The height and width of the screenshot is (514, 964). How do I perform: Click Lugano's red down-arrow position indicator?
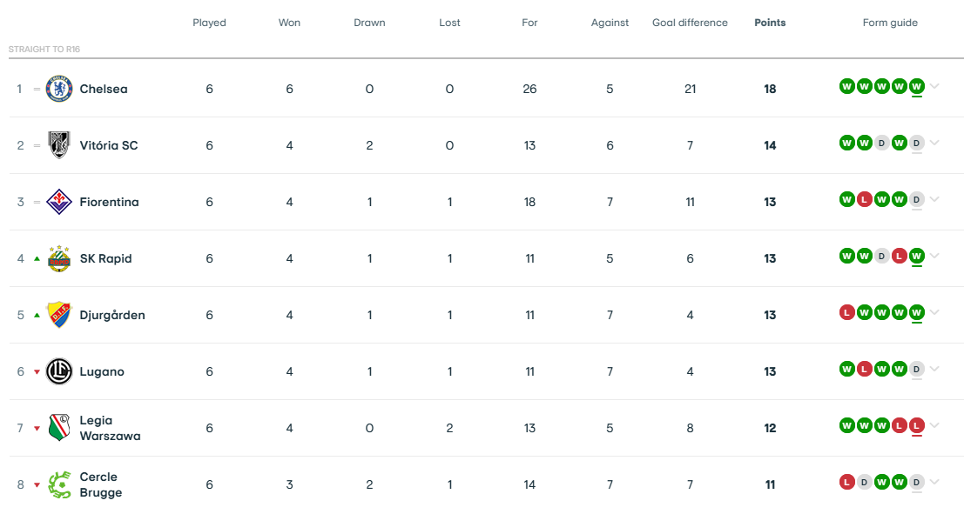pyautogui.click(x=37, y=372)
